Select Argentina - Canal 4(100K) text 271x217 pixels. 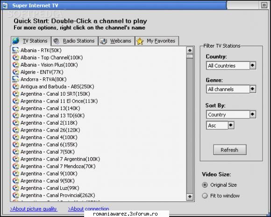pos(49,137)
